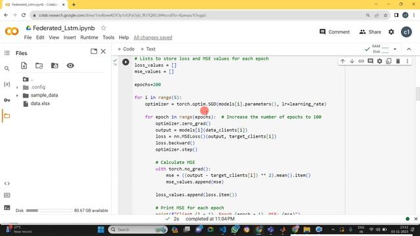
Task: Open the File menu
Action: [x=28, y=37]
